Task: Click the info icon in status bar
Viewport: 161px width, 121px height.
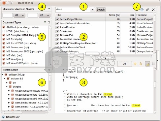Action: (x=4, y=117)
